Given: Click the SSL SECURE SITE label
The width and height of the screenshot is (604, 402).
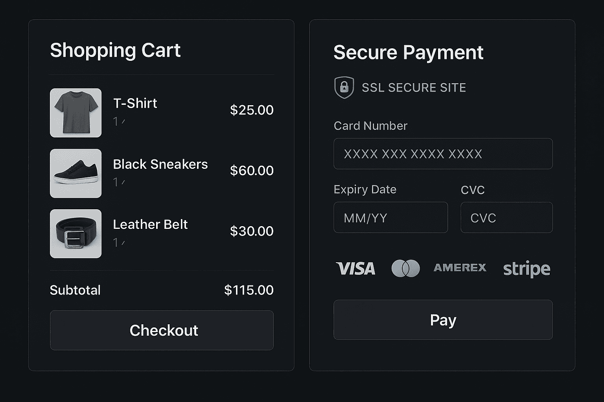Looking at the screenshot, I should pos(414,88).
